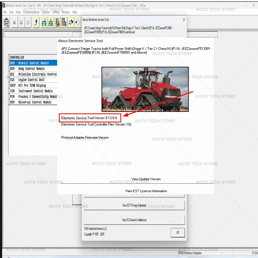This screenshot has height=258, width=258.
Task: Select ECU Engine Control Unit row
Action: [33, 80]
